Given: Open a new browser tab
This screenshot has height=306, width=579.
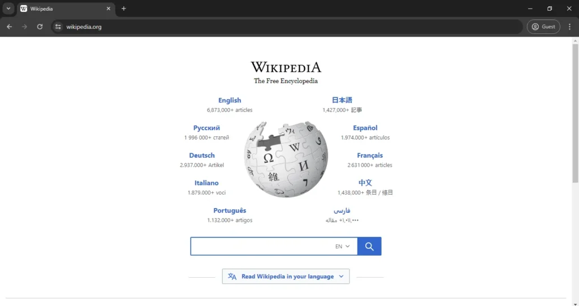Looking at the screenshot, I should pyautogui.click(x=124, y=8).
